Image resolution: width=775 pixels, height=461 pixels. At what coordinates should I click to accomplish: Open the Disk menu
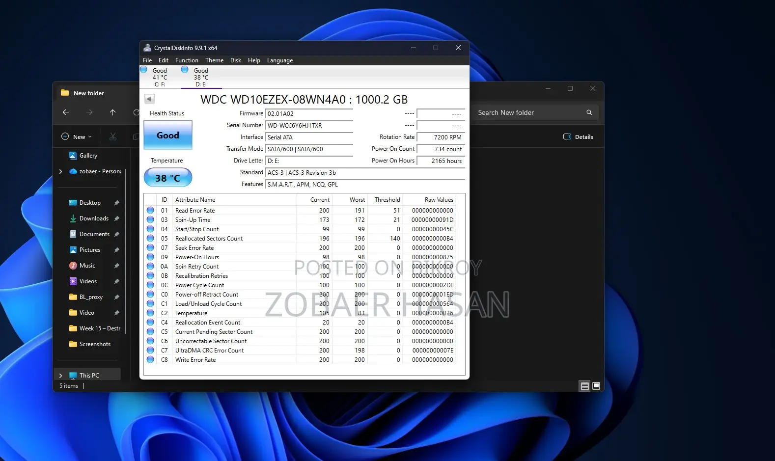(x=236, y=60)
